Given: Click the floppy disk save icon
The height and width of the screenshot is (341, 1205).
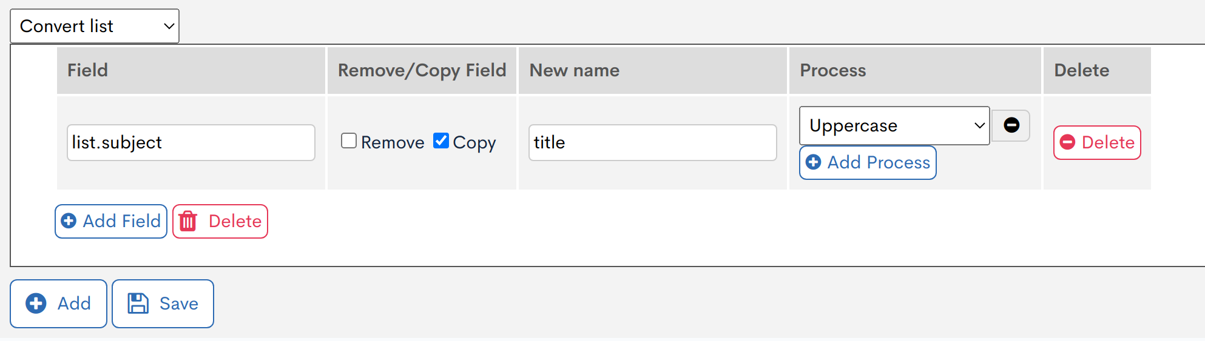Looking at the screenshot, I should (138, 303).
